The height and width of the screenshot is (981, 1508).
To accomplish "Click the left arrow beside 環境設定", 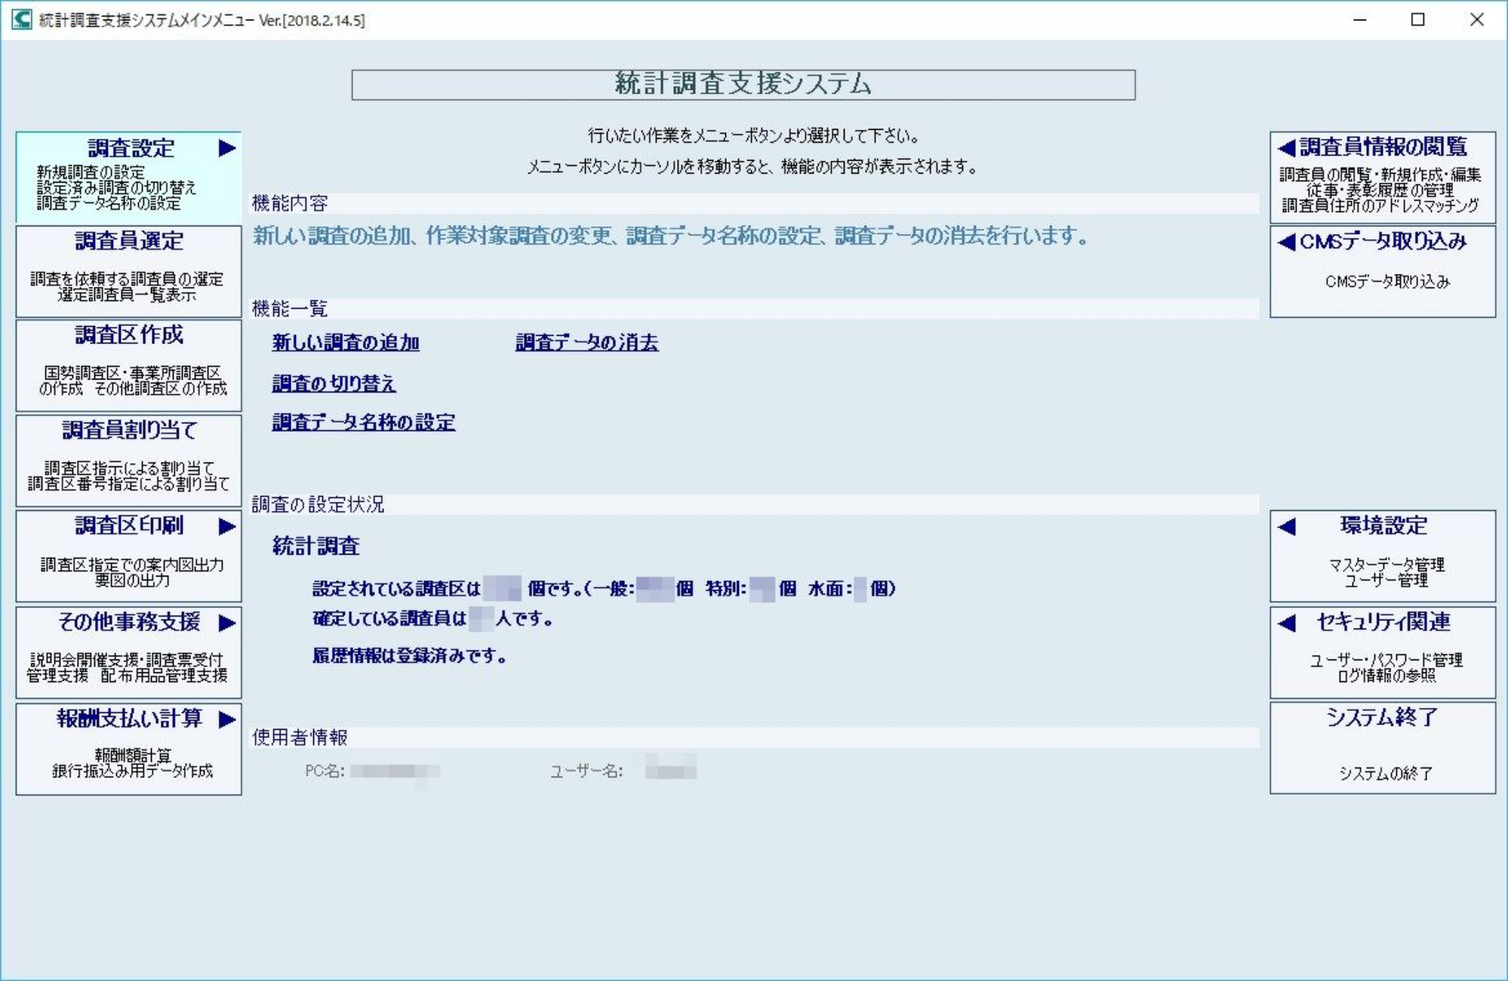I will [1287, 527].
